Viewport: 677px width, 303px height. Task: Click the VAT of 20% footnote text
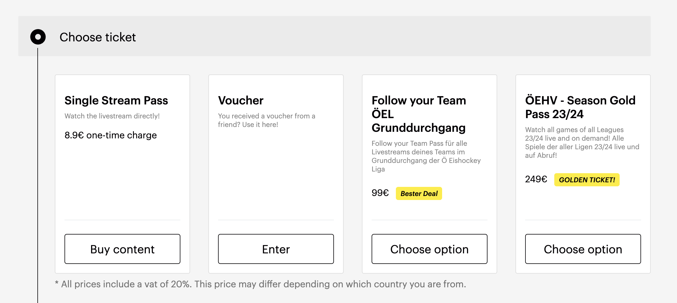[260, 284]
